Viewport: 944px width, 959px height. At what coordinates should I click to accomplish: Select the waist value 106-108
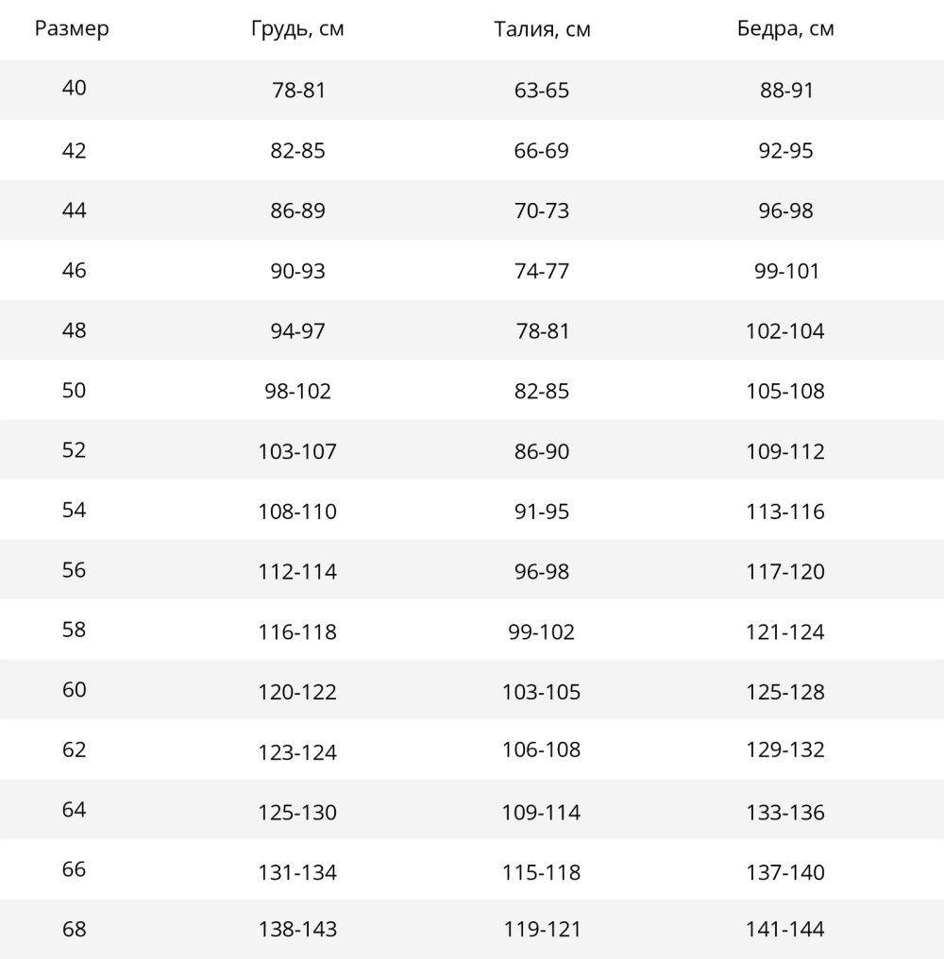coord(542,750)
